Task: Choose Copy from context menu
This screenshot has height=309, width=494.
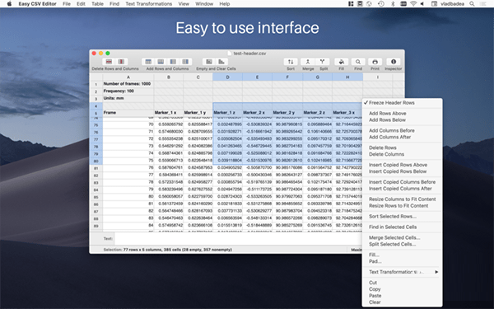Action: click(x=403, y=289)
